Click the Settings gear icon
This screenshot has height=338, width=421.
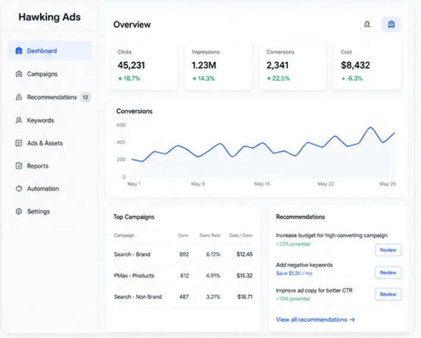click(x=19, y=211)
